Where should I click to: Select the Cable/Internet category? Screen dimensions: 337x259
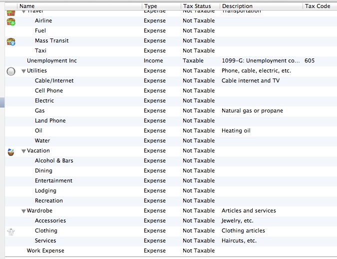coord(54,80)
